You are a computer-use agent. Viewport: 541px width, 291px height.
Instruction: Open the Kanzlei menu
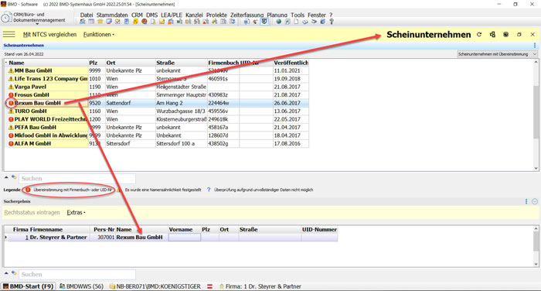tap(194, 15)
